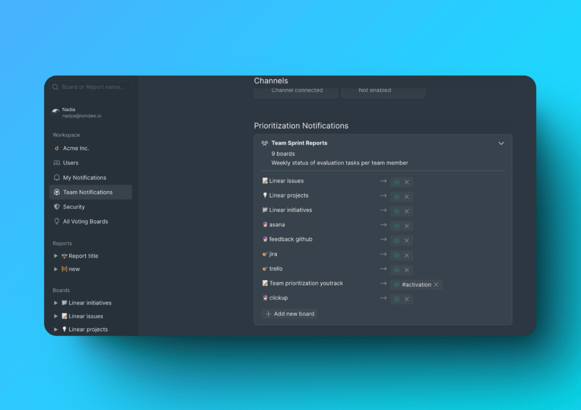The width and height of the screenshot is (581, 410).
Task: Click the Add new board button
Action: click(x=289, y=314)
